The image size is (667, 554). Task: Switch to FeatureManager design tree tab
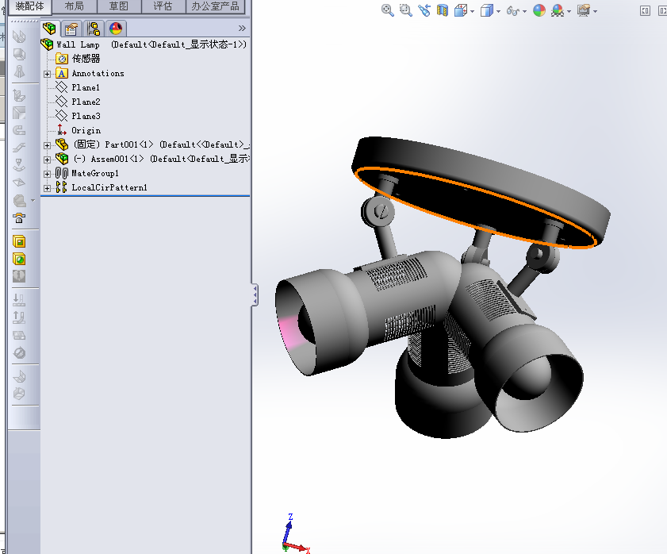click(x=49, y=29)
